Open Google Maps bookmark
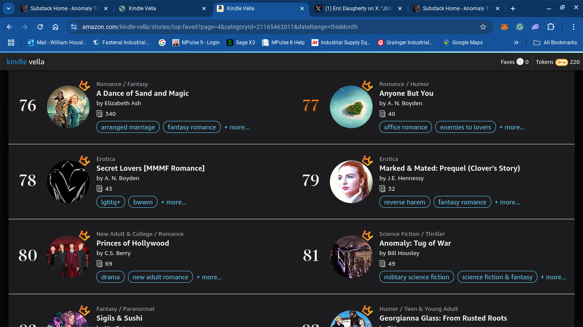Image resolution: width=583 pixels, height=327 pixels. coord(463,43)
